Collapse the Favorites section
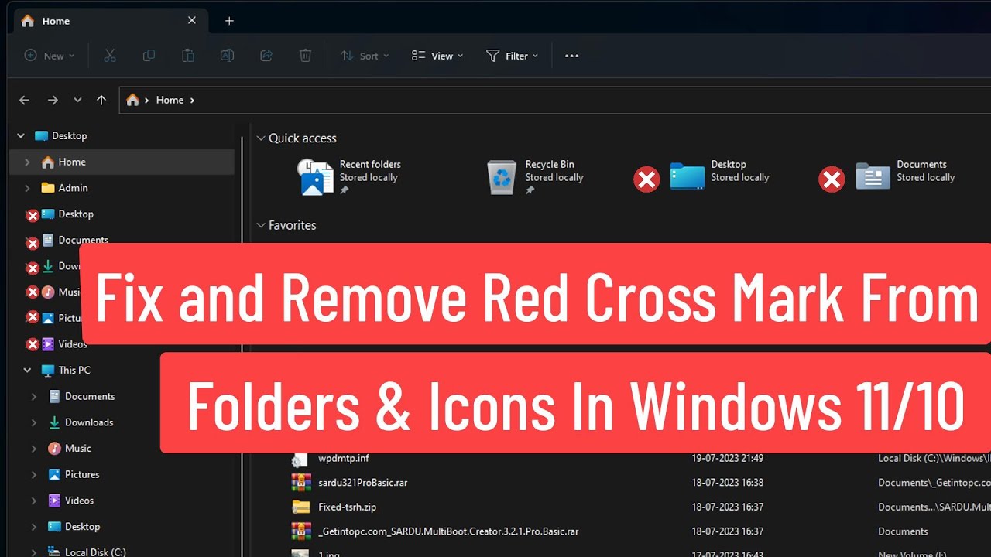The height and width of the screenshot is (557, 991). [x=261, y=226]
